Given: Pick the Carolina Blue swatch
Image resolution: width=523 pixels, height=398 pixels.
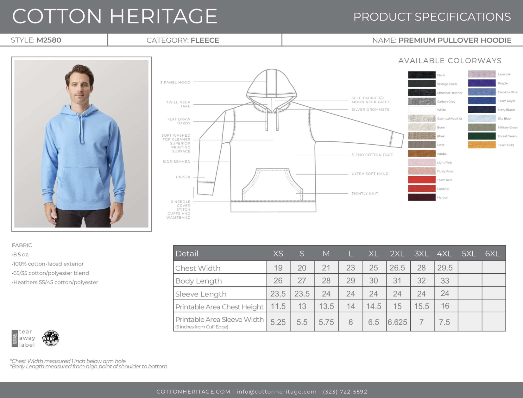Looking at the screenshot, I should click(x=482, y=92).
